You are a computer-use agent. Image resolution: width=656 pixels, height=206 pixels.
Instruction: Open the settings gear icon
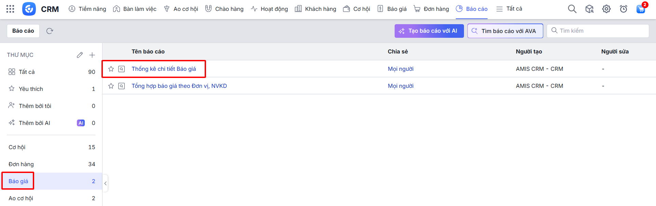coord(606,9)
